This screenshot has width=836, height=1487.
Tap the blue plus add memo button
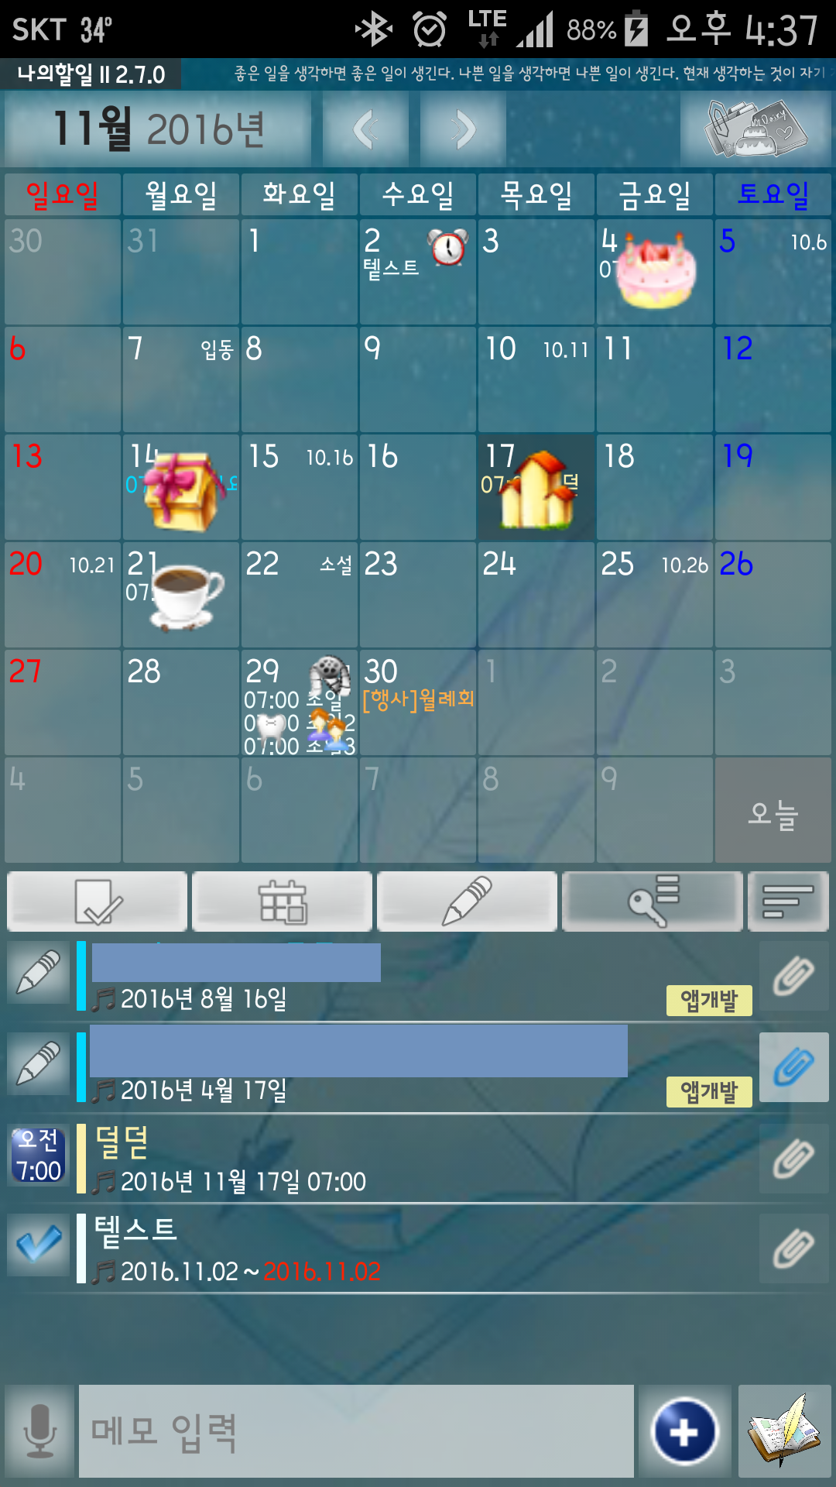684,1431
